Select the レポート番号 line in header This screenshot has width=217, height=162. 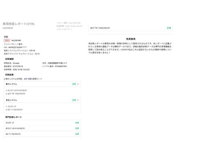coord(68,23)
